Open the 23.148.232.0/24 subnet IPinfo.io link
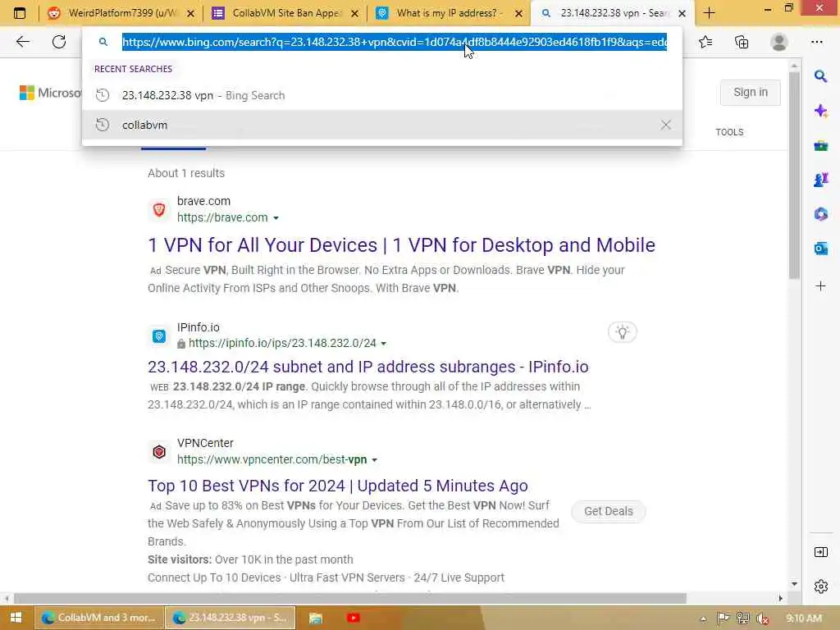Viewport: 840px width, 630px height. pyautogui.click(x=368, y=367)
